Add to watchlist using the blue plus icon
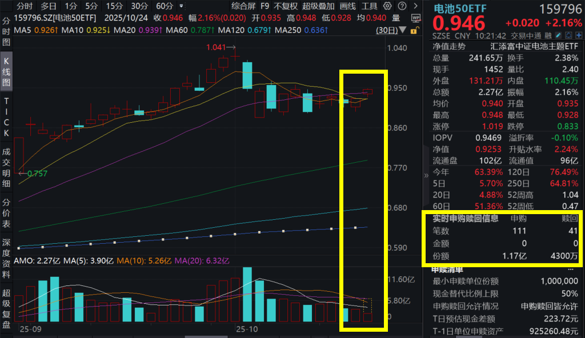This screenshot has height=338, width=585. click(579, 35)
